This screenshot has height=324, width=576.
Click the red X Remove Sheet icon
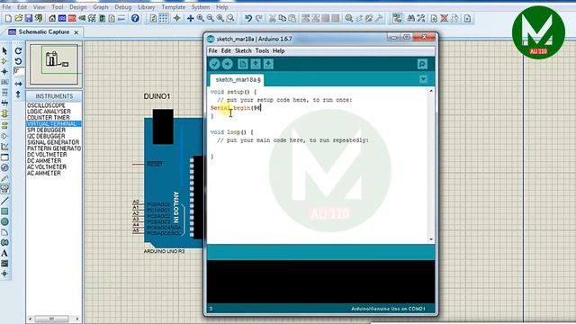tap(444, 18)
